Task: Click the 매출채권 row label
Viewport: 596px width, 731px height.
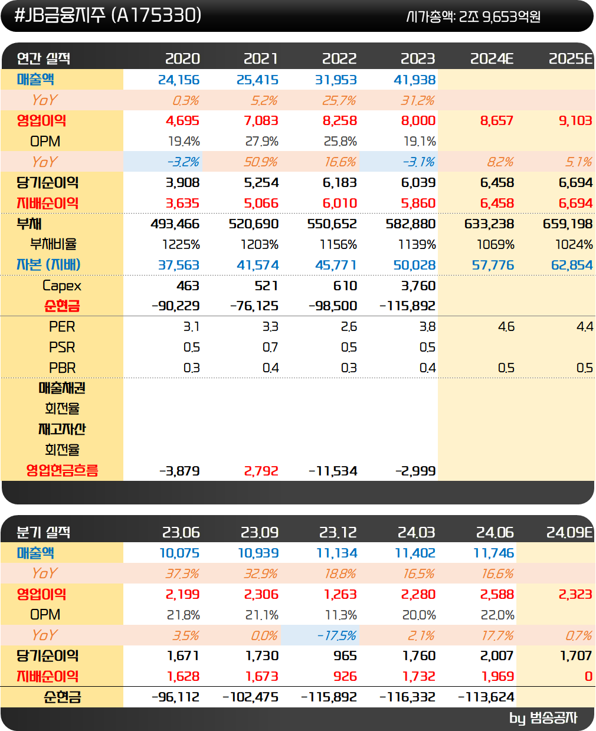Action: point(62,388)
